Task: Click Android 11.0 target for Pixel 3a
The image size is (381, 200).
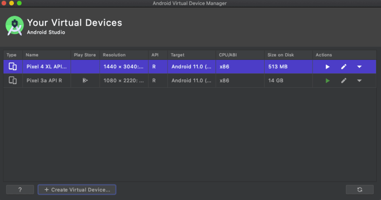Action: [191, 80]
